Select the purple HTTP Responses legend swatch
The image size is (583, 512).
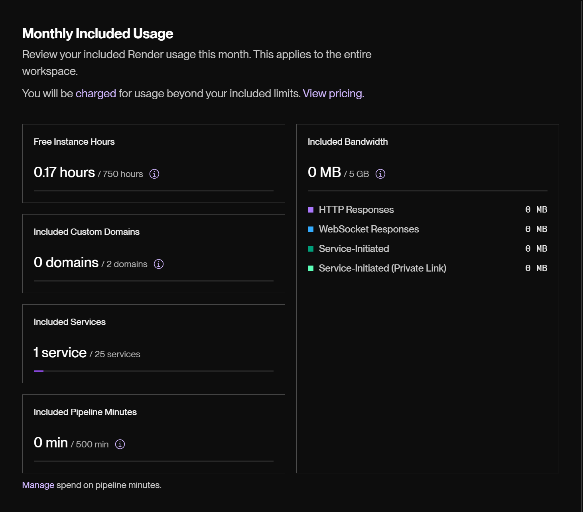coord(311,210)
